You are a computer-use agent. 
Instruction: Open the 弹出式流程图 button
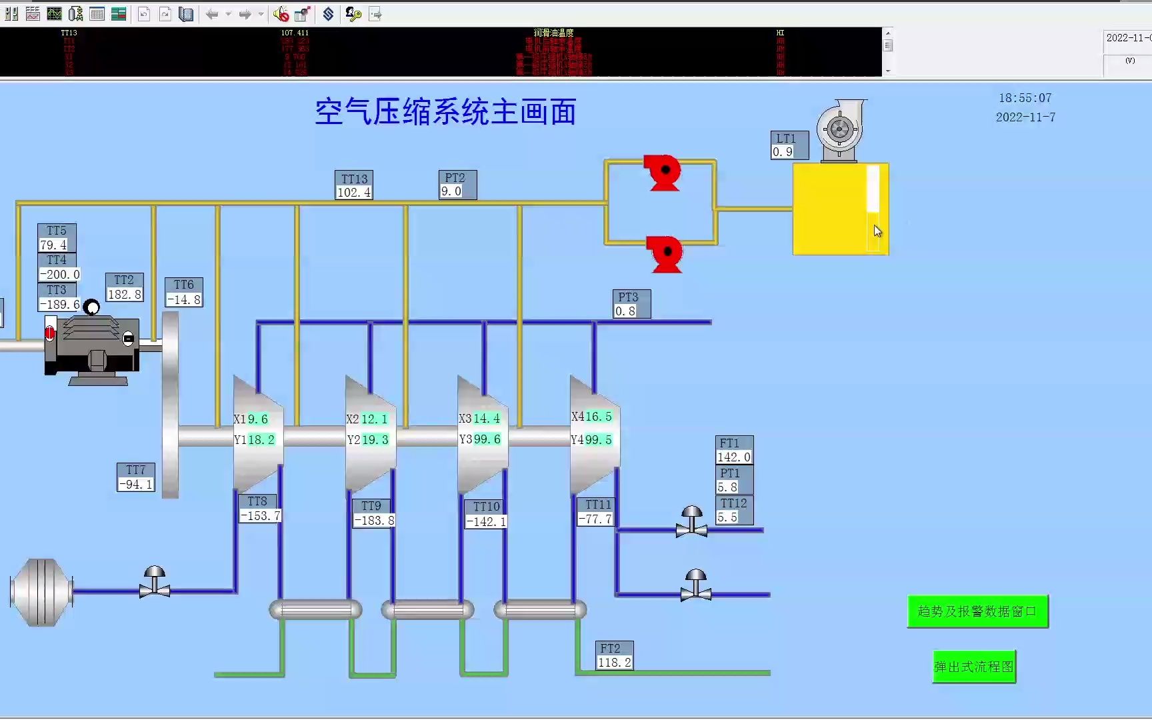click(x=973, y=666)
